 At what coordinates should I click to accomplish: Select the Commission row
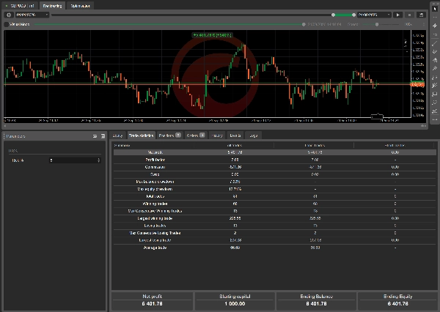tap(275, 167)
